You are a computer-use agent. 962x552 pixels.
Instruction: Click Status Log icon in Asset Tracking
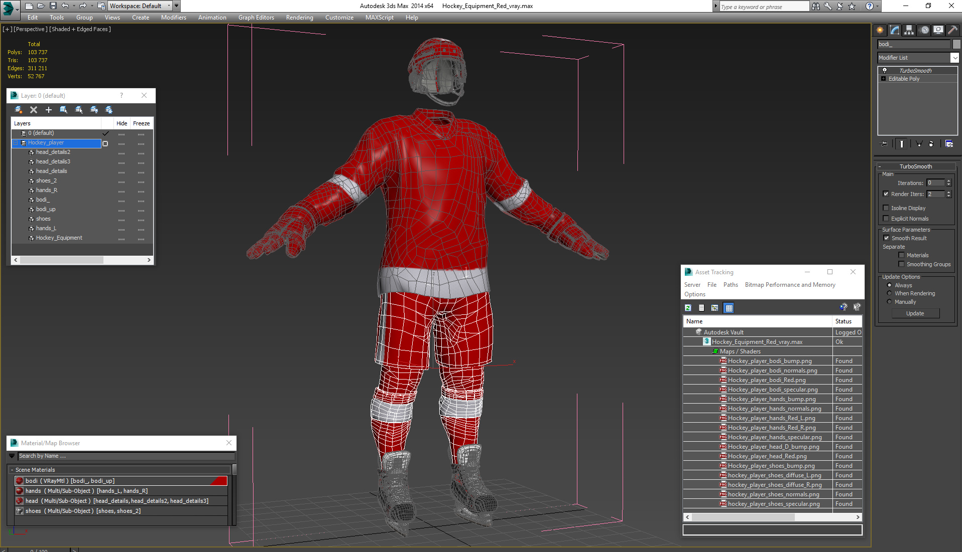[x=701, y=308]
